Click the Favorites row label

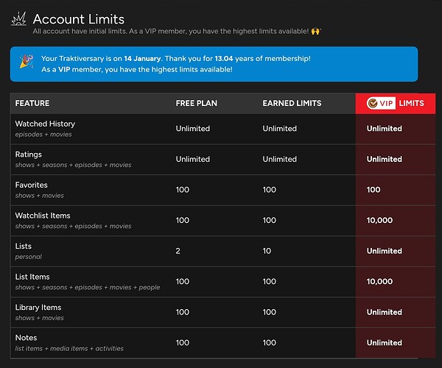coord(31,185)
